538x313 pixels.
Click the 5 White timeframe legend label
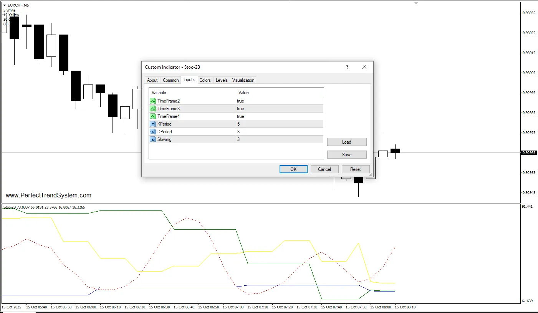tap(10, 10)
